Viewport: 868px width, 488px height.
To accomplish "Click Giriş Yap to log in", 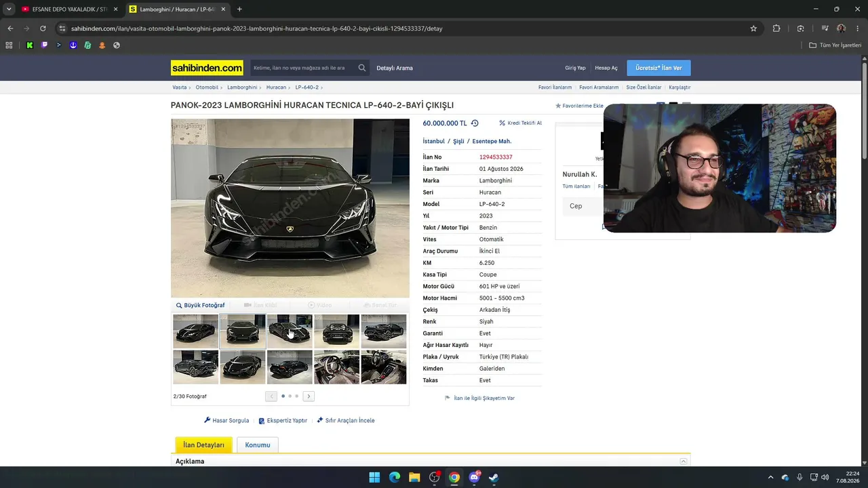I will (575, 68).
